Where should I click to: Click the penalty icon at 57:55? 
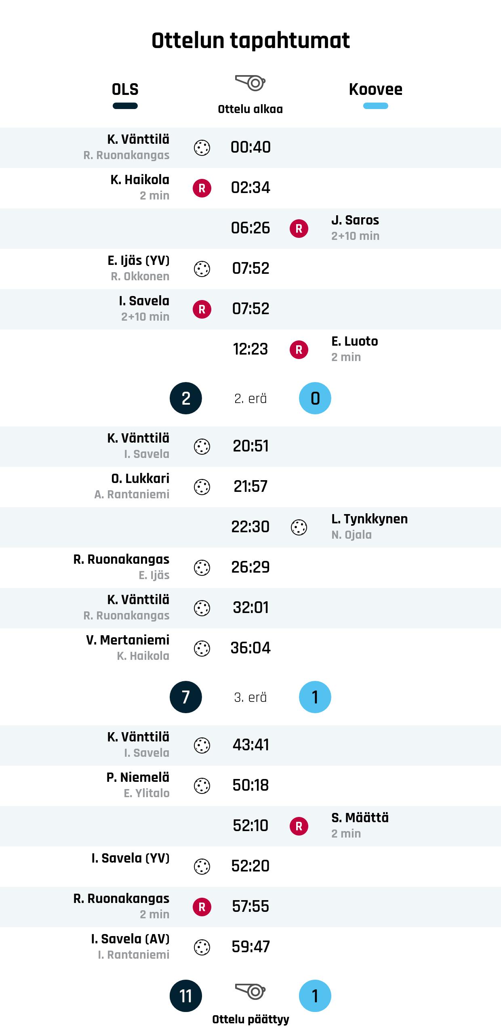click(x=202, y=907)
